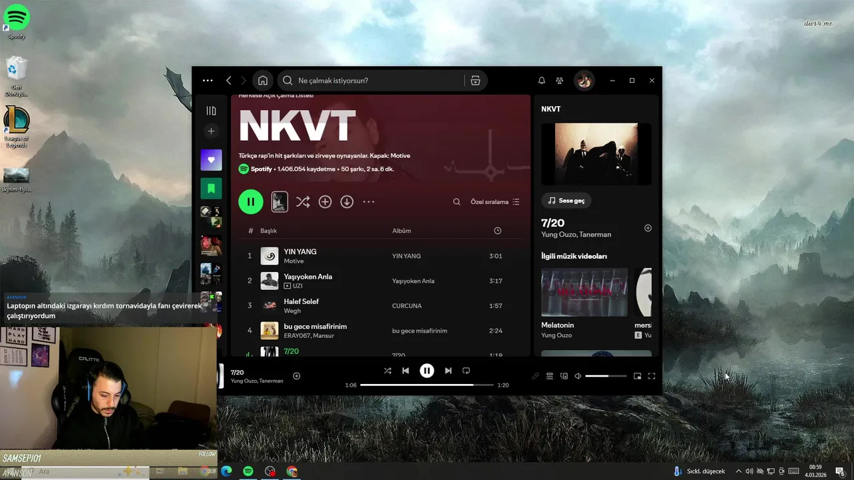
Task: Open artist link 'Wegh'
Action: point(292,311)
